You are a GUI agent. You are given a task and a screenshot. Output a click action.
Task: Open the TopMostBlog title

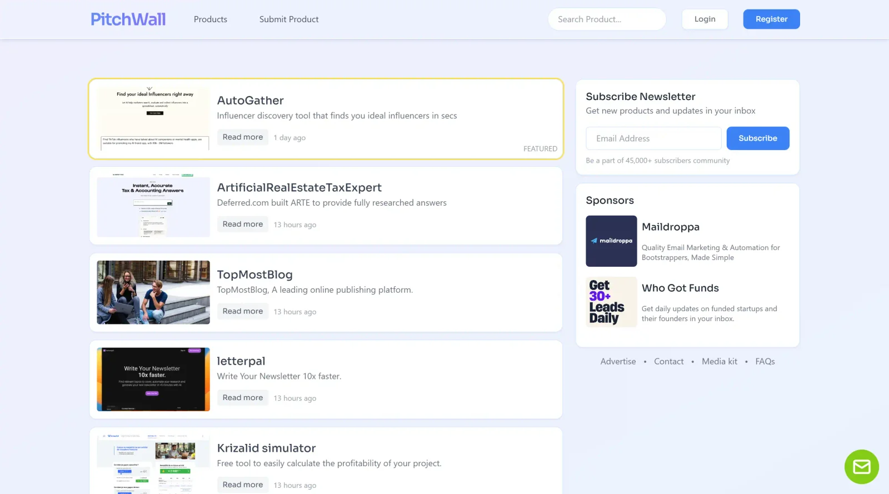(254, 275)
